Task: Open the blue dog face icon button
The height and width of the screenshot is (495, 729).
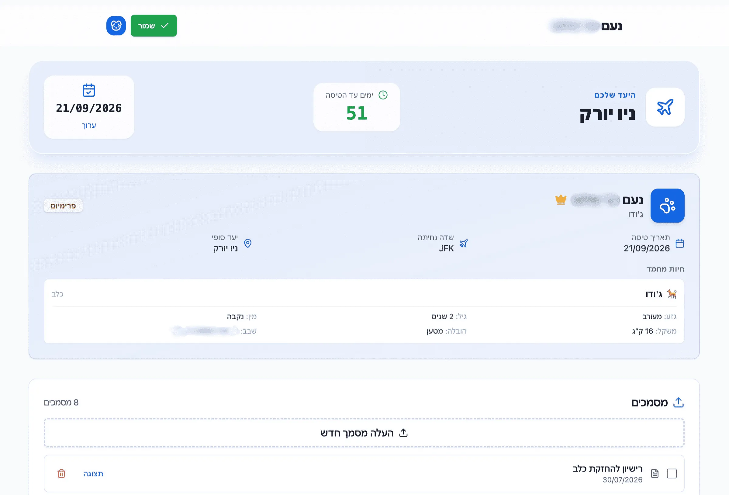Action: tap(116, 26)
